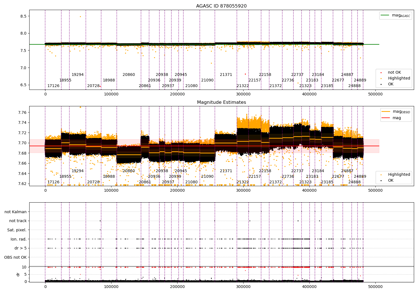The height and width of the screenshot is (293, 418).
Task: Click OBSID label 21080 in the middle panel
Action: click(x=191, y=182)
